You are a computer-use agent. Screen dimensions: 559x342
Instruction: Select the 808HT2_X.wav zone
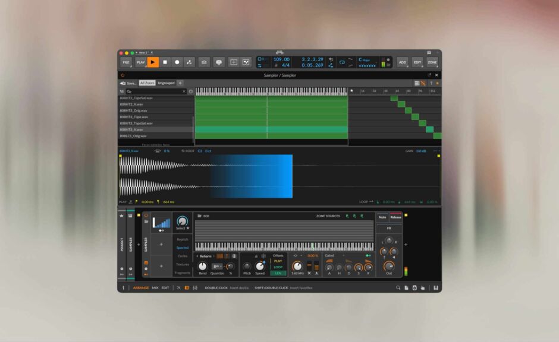click(x=156, y=104)
